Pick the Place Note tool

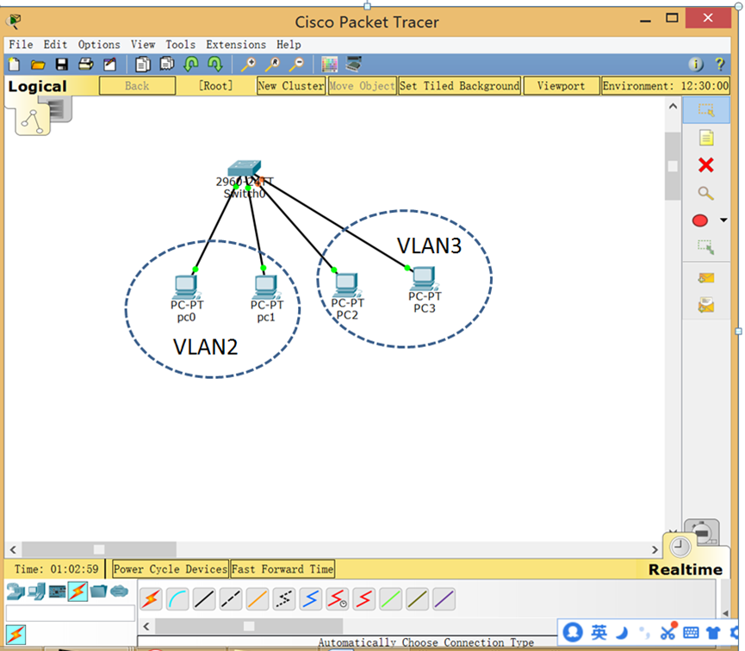706,138
